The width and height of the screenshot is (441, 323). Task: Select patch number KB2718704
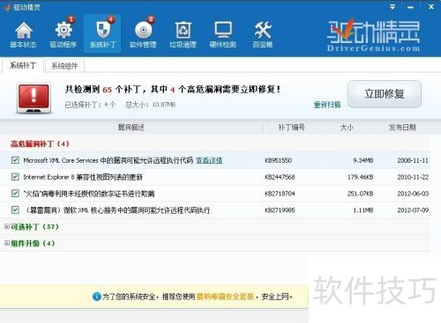coord(280,194)
